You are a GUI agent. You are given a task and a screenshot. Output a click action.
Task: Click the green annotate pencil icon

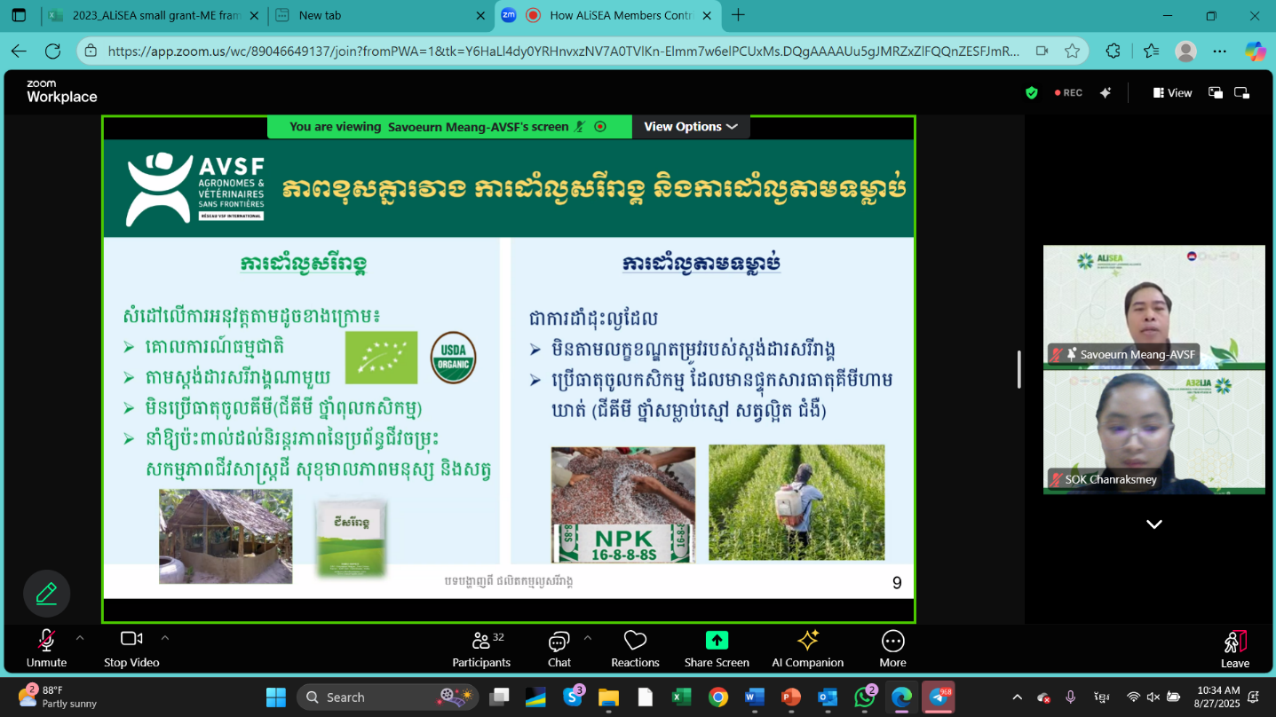pyautogui.click(x=46, y=594)
